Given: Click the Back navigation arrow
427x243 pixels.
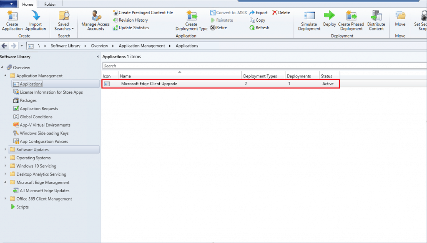Looking at the screenshot, I should 4,46.
